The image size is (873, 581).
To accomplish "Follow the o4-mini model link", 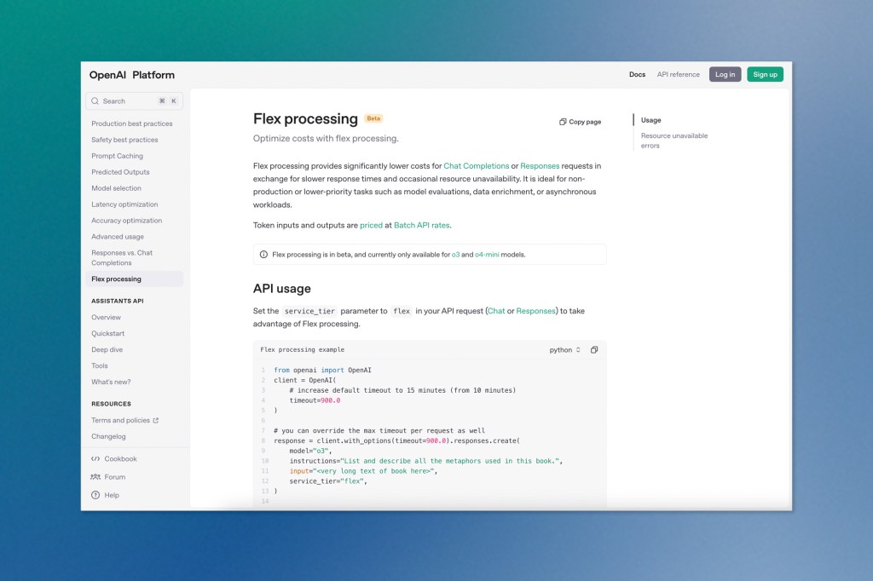I will 487,255.
